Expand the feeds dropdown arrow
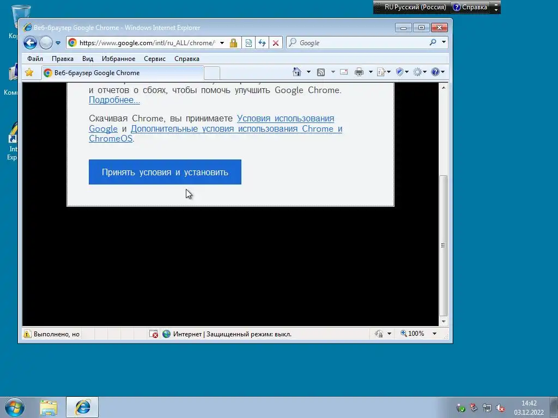The image size is (558, 418). click(333, 72)
